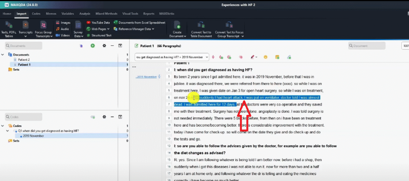Viewport: 409px width, 181px height.
Task: Import Images into the project
Action: 63,23
